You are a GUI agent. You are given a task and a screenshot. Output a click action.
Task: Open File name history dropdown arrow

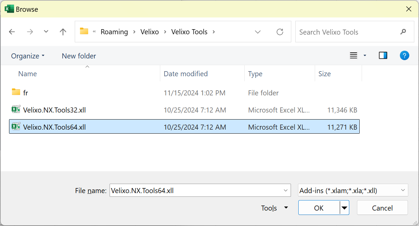(x=286, y=190)
